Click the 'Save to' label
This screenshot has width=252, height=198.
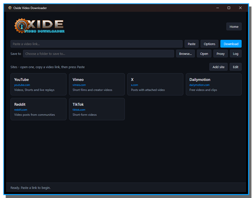click(16, 54)
